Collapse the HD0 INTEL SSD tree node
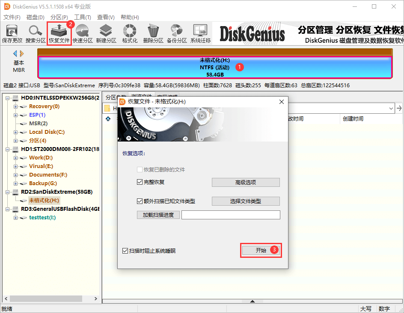Screen dimensions: 404x313 point(7,98)
